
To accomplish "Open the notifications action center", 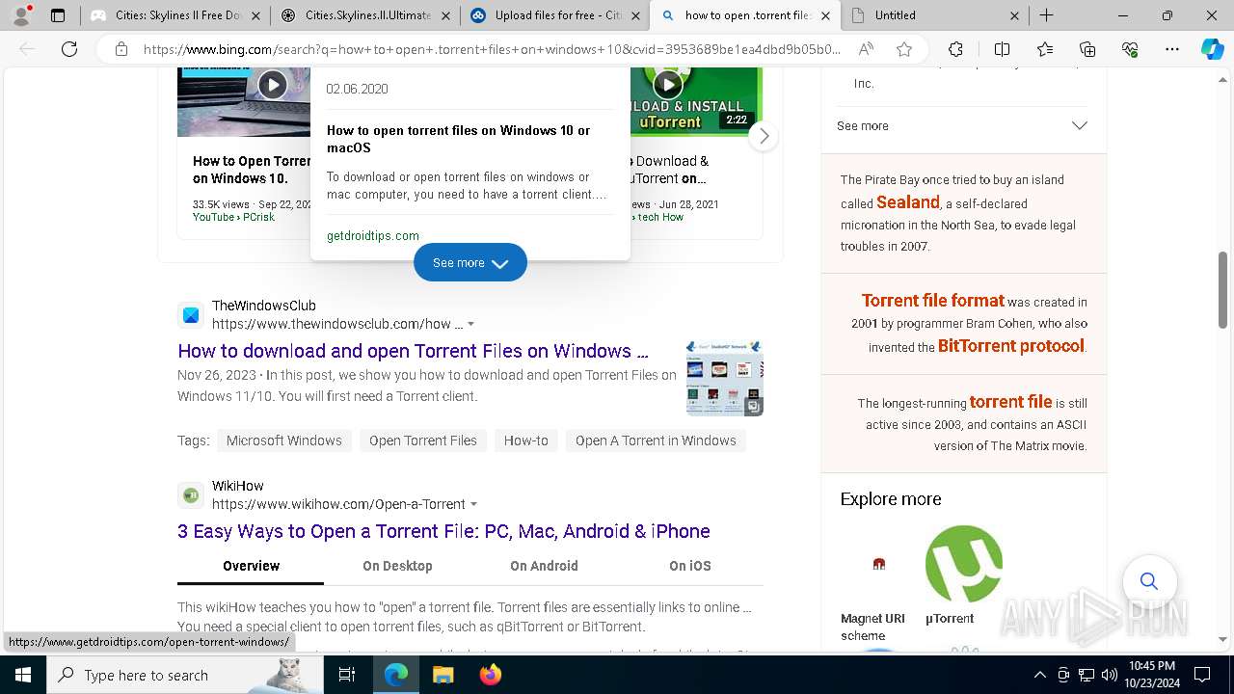I will 1202,675.
